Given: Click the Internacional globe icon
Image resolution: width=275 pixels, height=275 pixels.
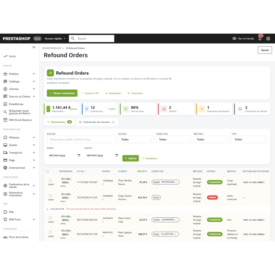Looking at the screenshot, I should pyautogui.click(x=5, y=168).
